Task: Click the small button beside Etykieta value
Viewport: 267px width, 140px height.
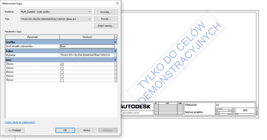Action: point(116,55)
